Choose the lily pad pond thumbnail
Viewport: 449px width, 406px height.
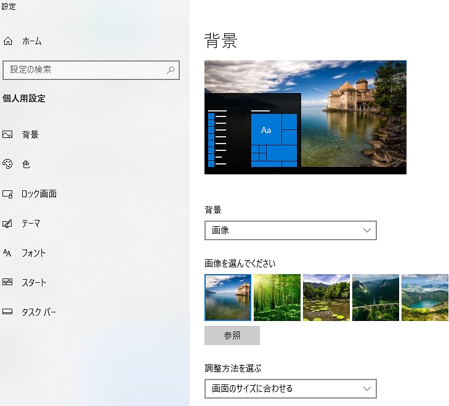pyautogui.click(x=326, y=298)
